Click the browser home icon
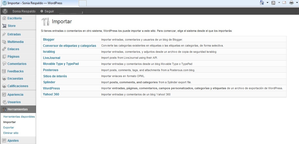The width and height of the screenshot is (299, 144). [x=262, y=3]
